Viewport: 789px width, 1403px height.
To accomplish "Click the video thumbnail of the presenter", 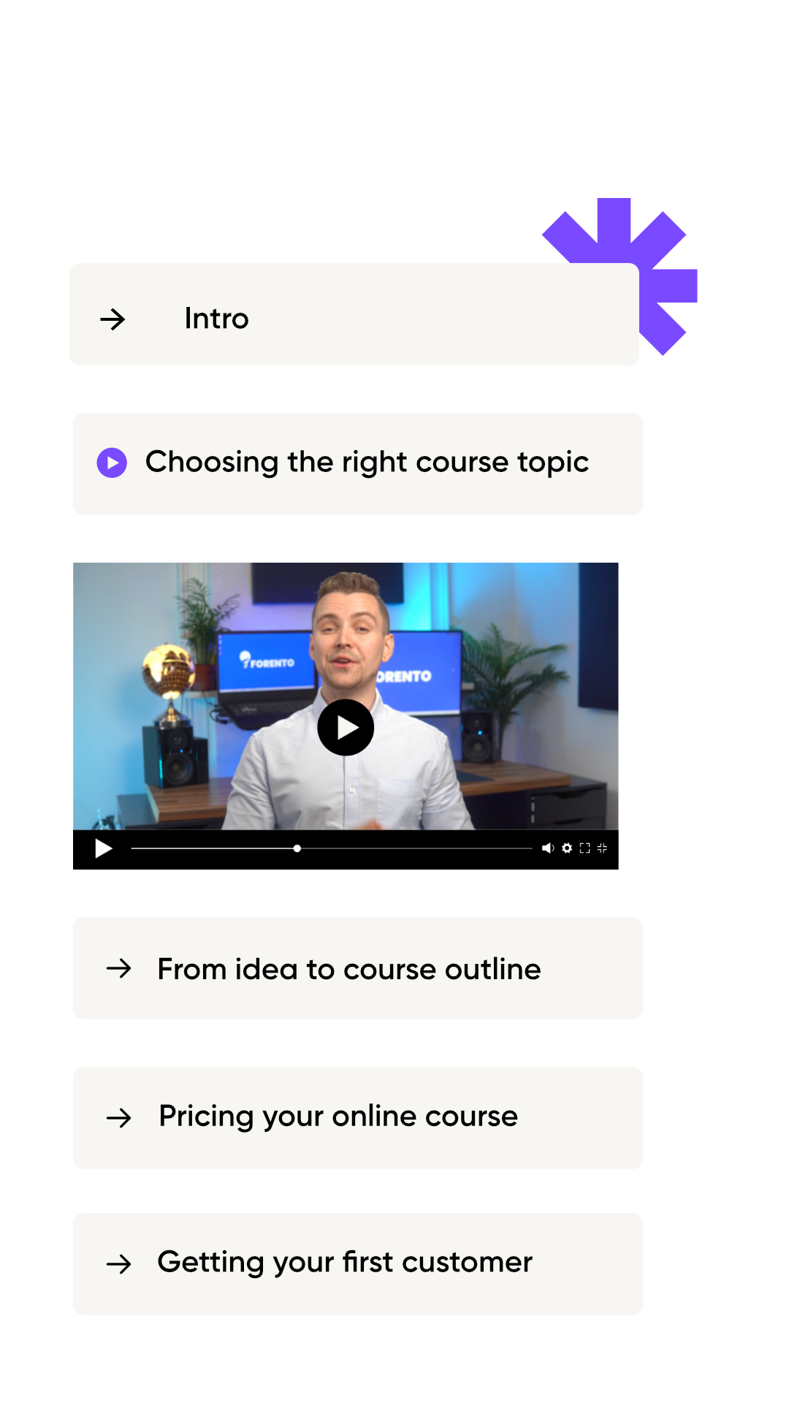I will [346, 696].
